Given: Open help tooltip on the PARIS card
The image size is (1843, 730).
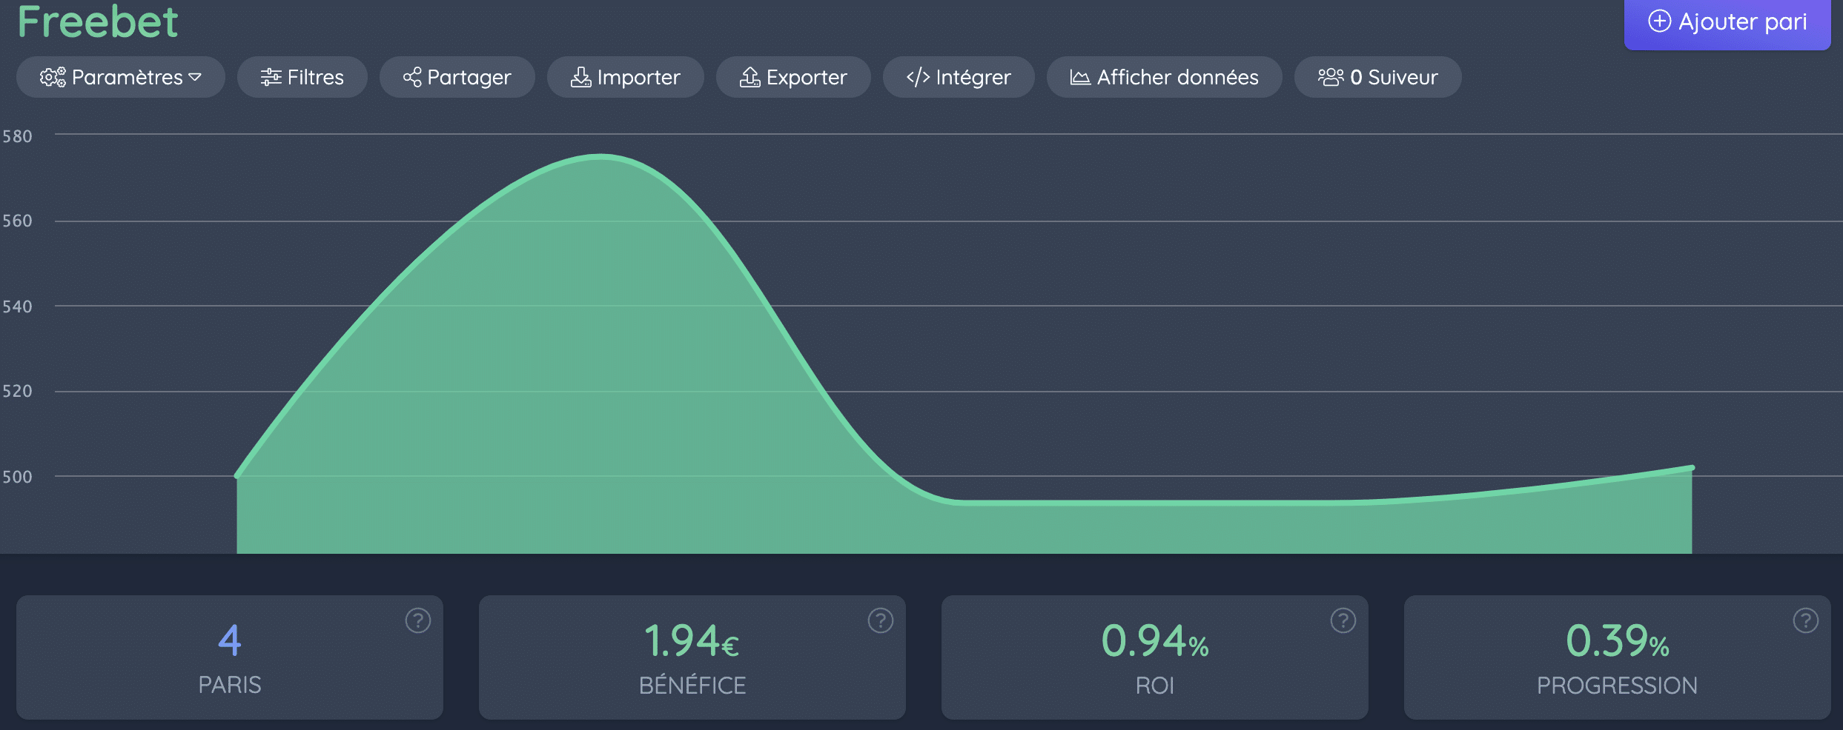Looking at the screenshot, I should (x=418, y=620).
